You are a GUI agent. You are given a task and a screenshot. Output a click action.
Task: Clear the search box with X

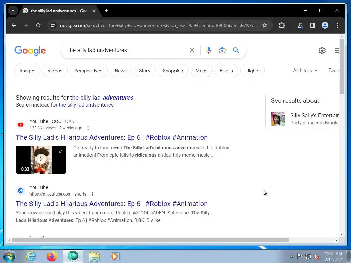point(192,50)
